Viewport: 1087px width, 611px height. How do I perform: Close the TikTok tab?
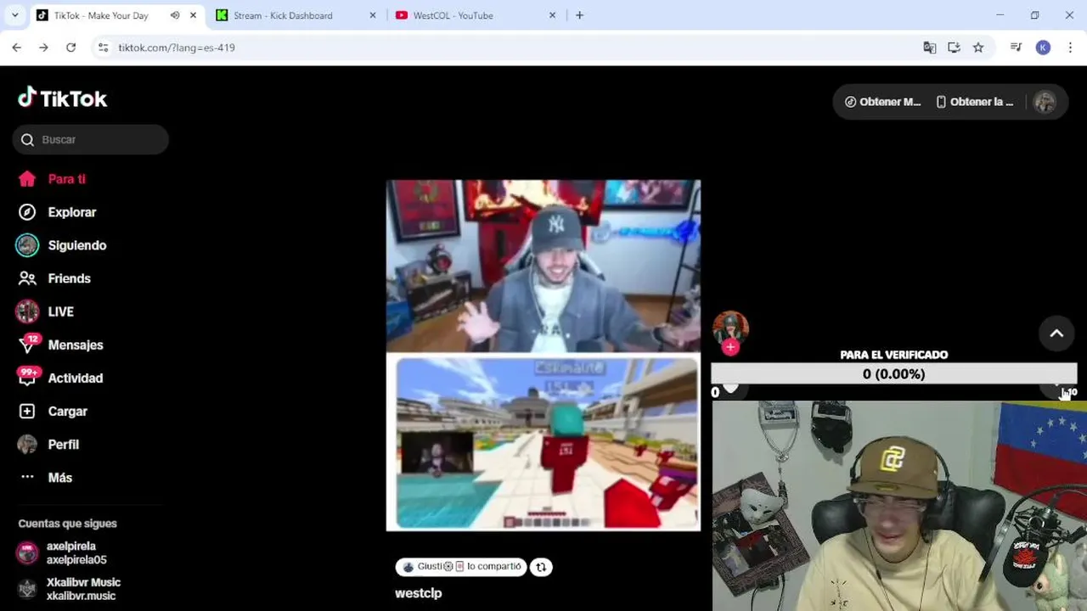point(193,15)
